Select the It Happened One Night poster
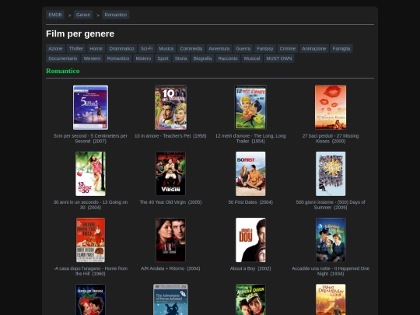Viewport: 420px width, 315px height. coord(331,240)
